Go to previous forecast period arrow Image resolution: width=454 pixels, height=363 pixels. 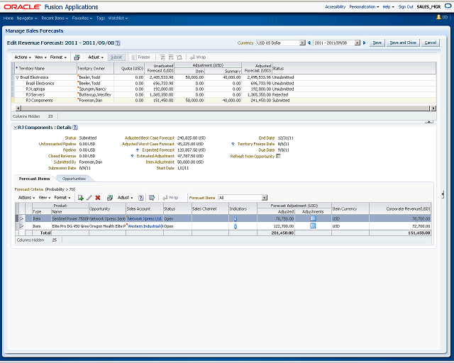309,43
